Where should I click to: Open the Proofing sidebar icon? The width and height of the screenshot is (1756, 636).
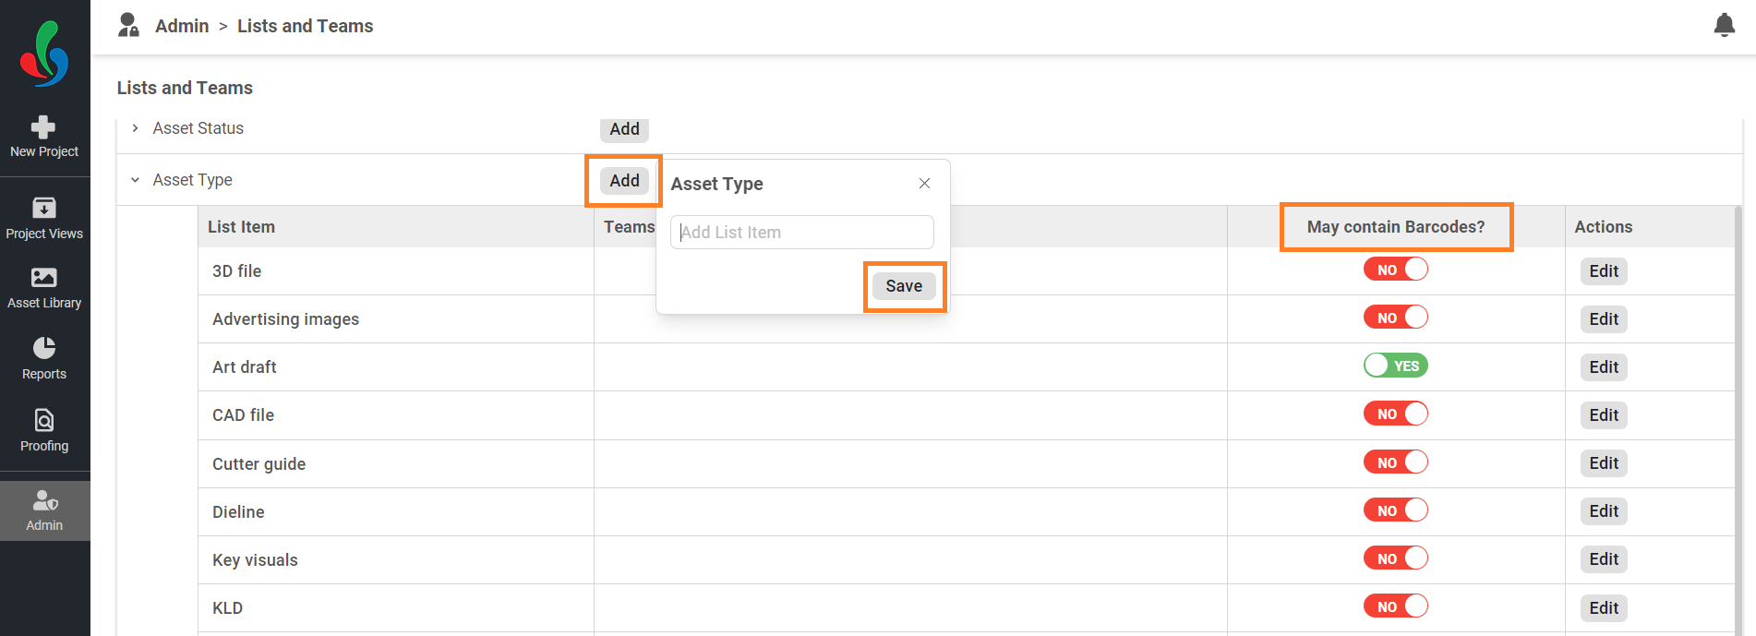[x=43, y=420]
